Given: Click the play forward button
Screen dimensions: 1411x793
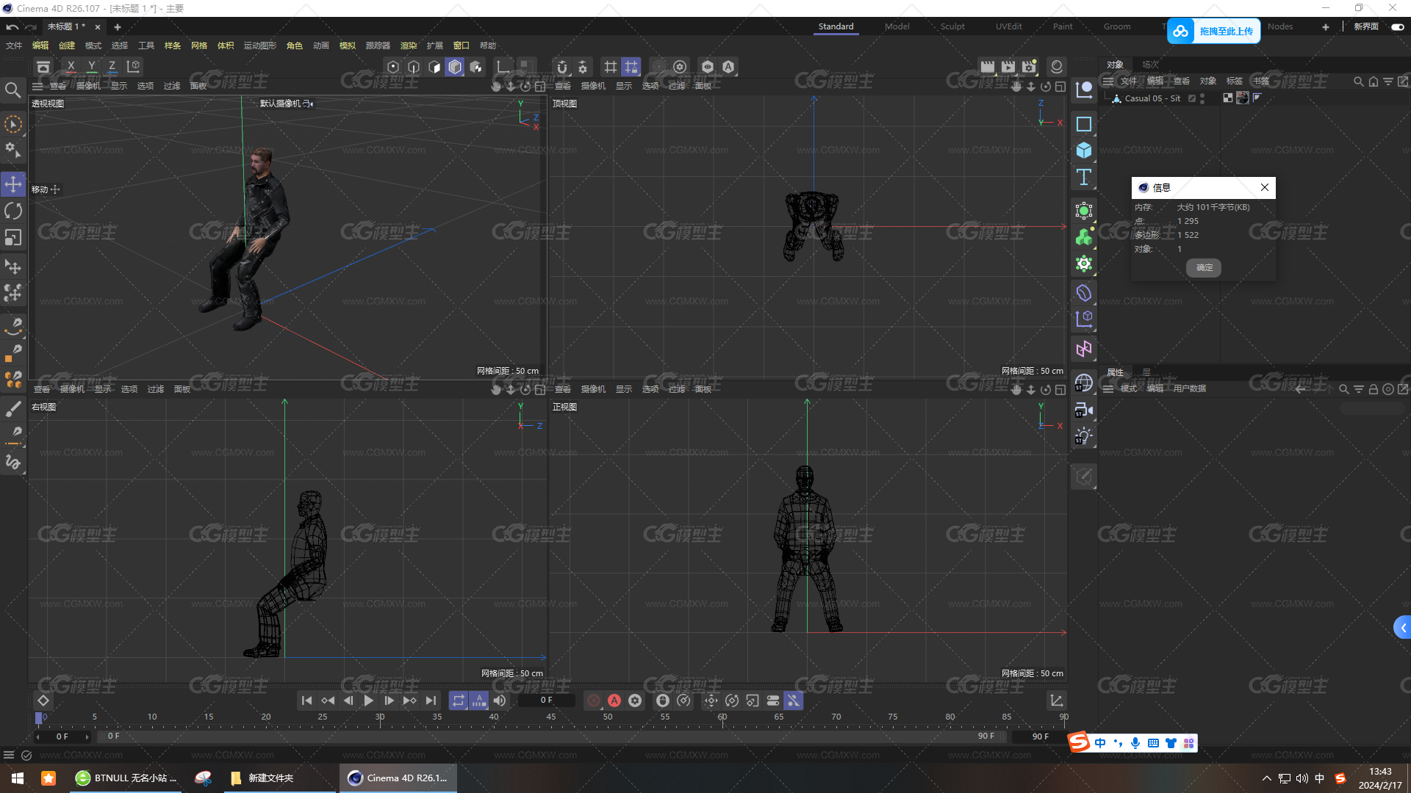Looking at the screenshot, I should pyautogui.click(x=369, y=700).
